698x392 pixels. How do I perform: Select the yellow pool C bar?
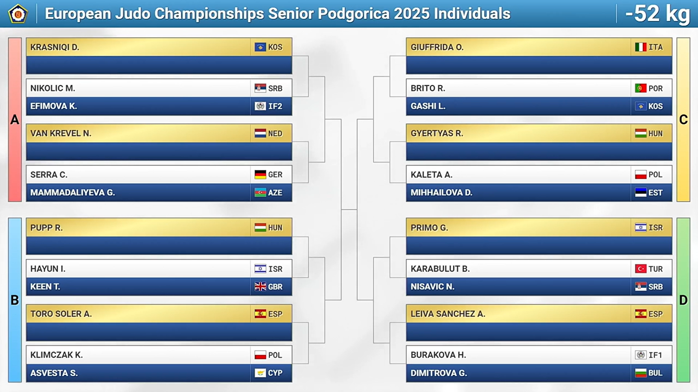pos(683,120)
